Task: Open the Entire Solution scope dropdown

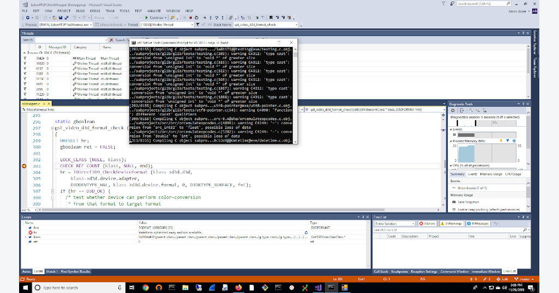Action: (395, 224)
